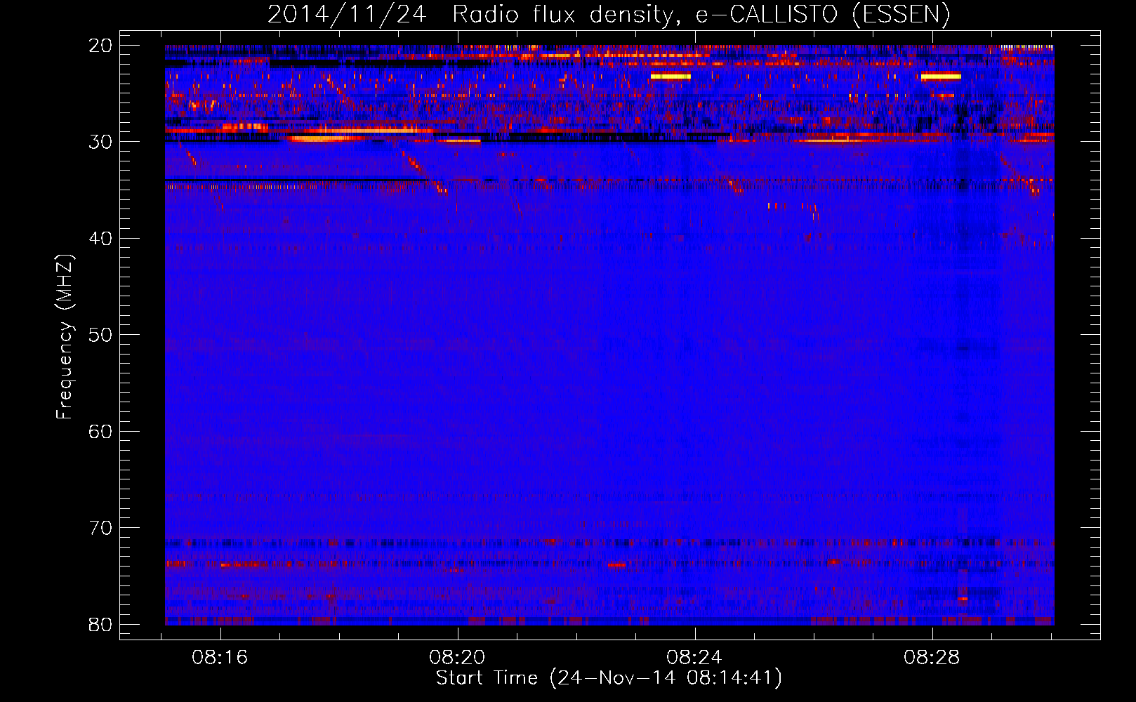Click the 30 frequency tick label
This screenshot has height=702, width=1136.
tap(100, 142)
